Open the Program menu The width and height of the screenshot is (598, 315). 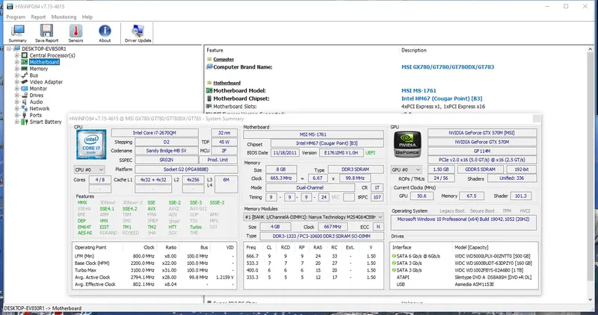tap(16, 16)
